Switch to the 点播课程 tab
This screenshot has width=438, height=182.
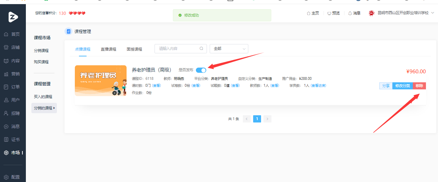coord(83,49)
